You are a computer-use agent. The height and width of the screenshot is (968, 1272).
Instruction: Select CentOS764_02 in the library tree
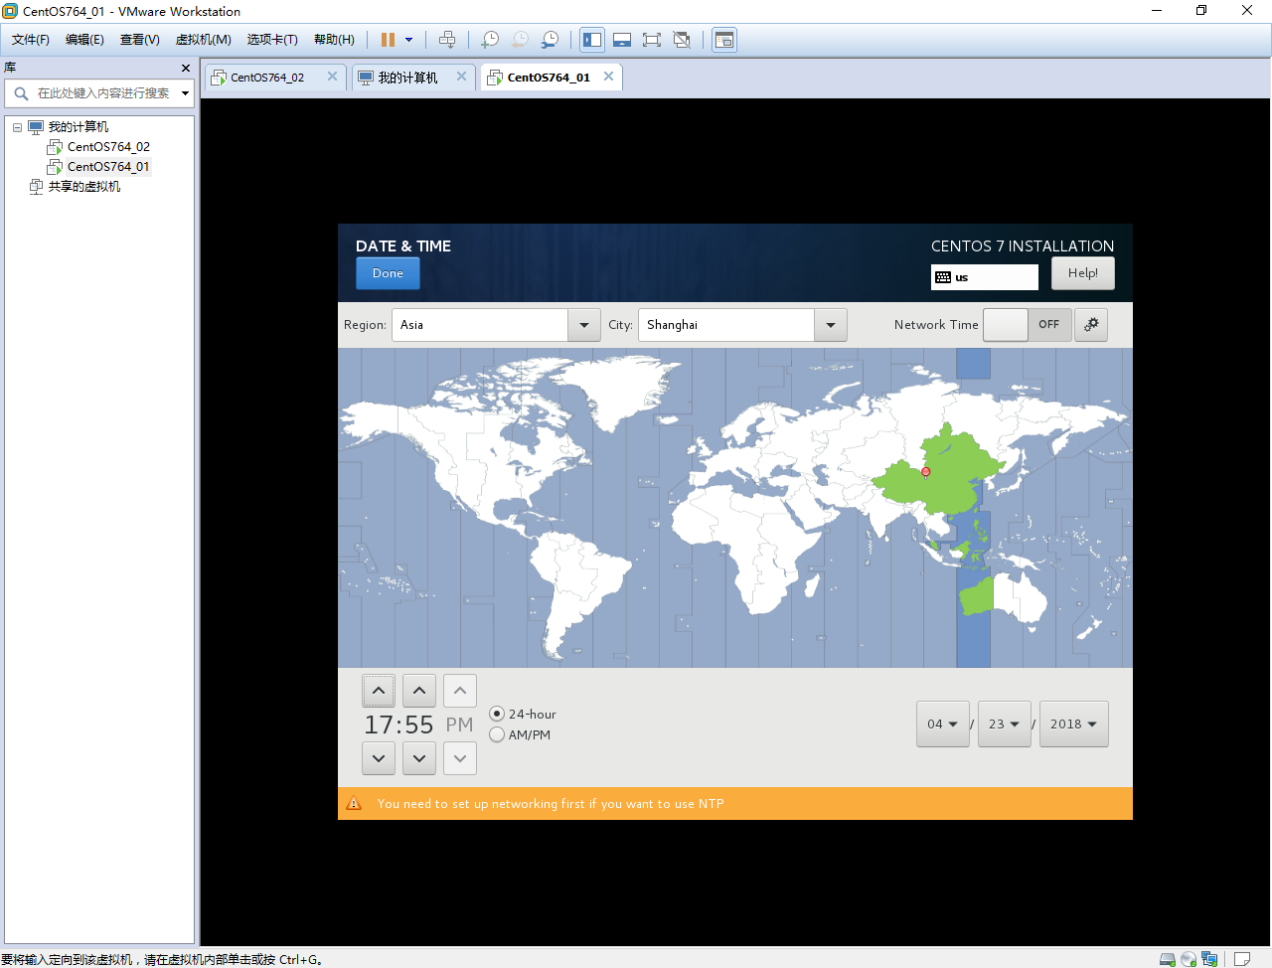[108, 147]
